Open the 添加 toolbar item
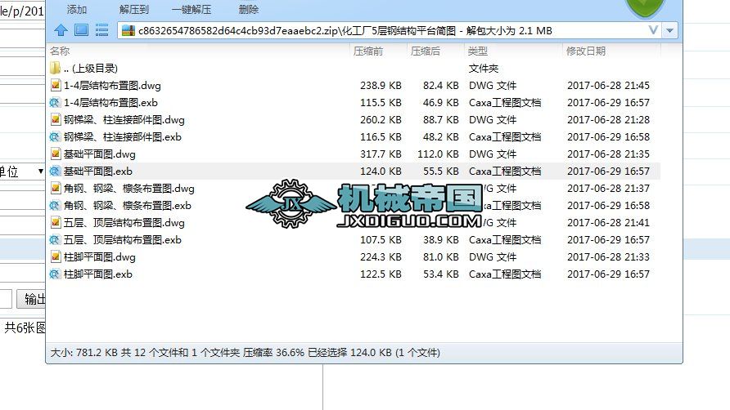The width and height of the screenshot is (730, 410). pos(77,9)
